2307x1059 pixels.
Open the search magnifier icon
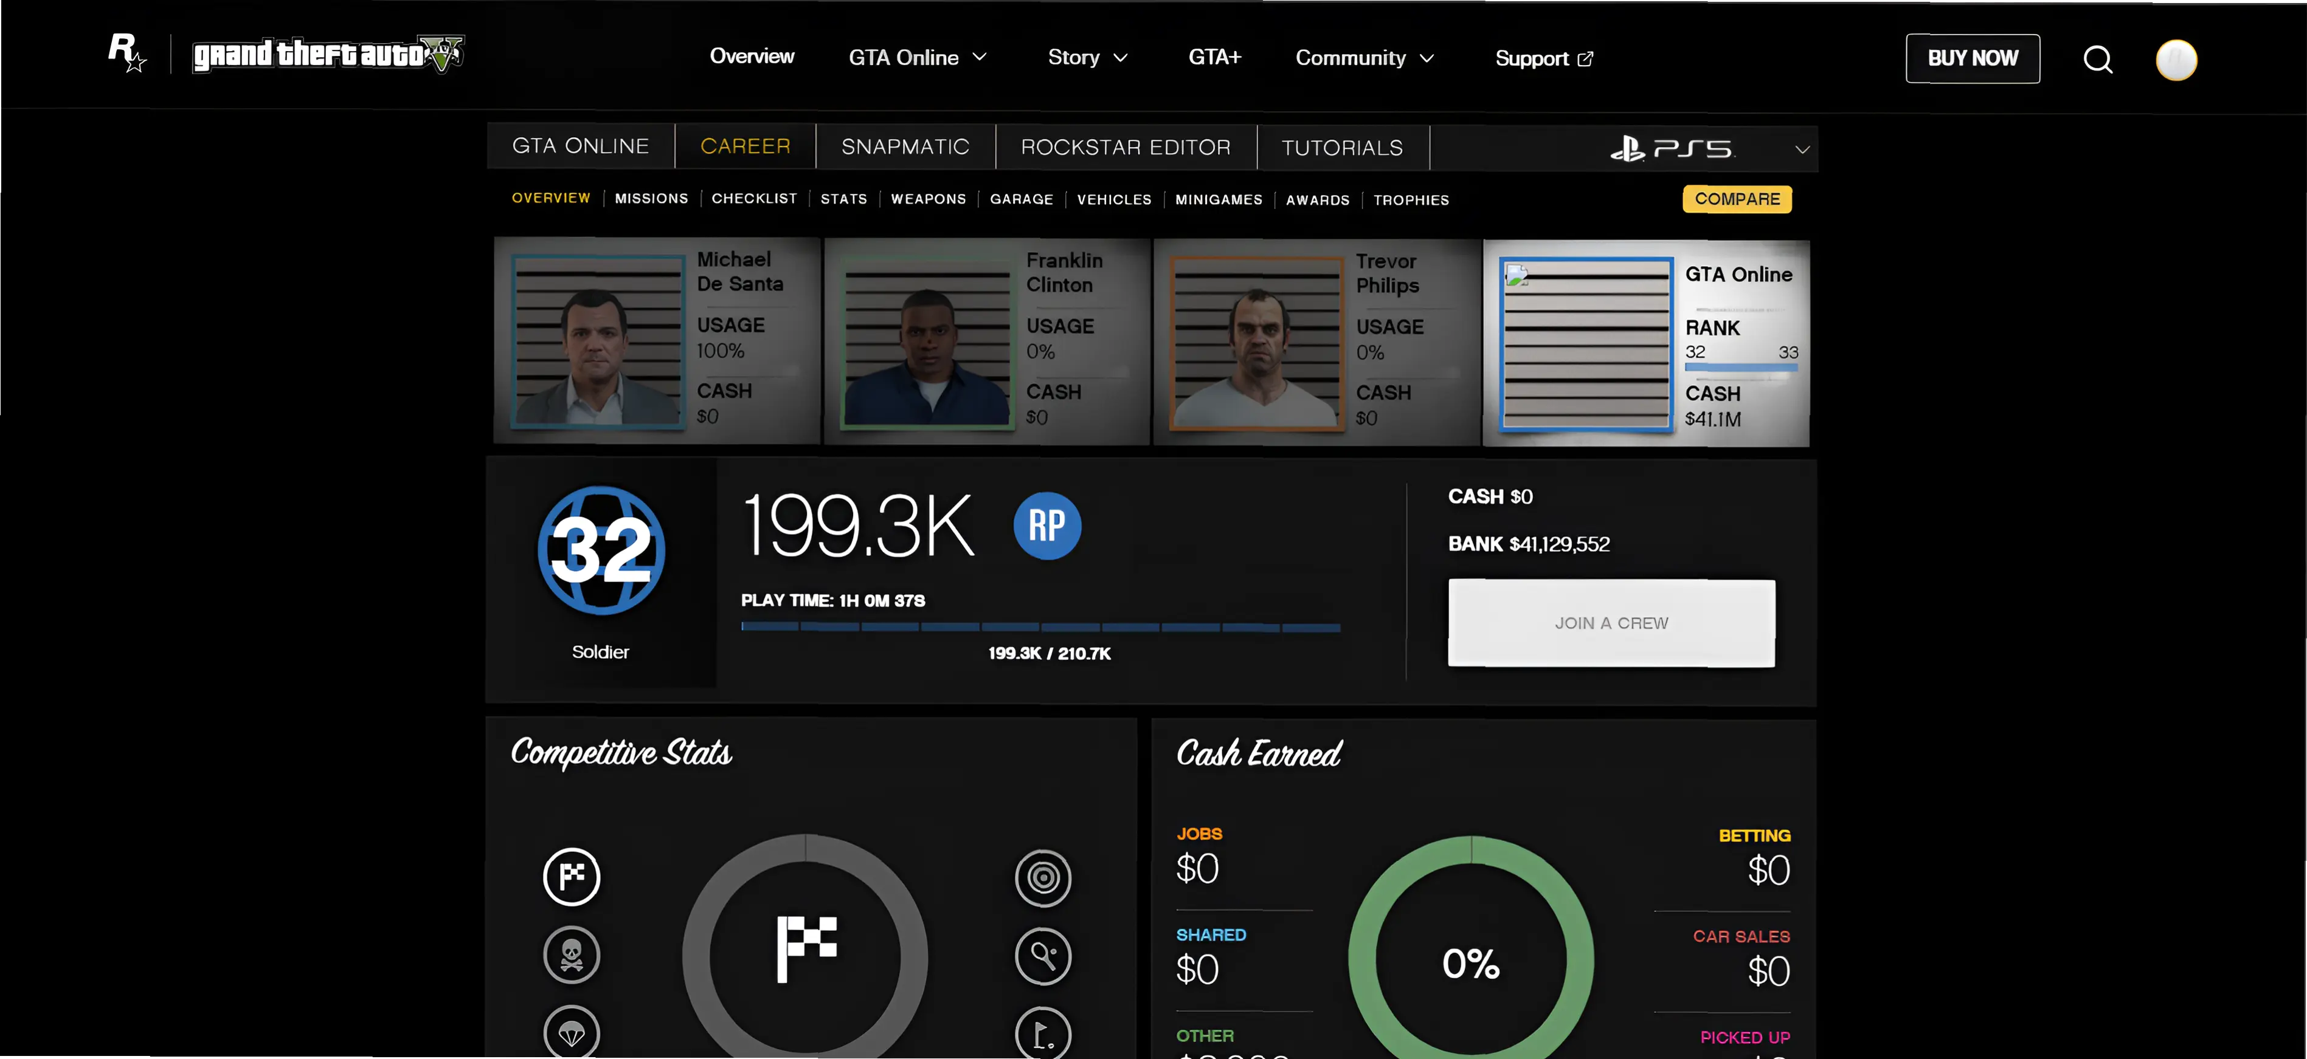coord(2097,59)
